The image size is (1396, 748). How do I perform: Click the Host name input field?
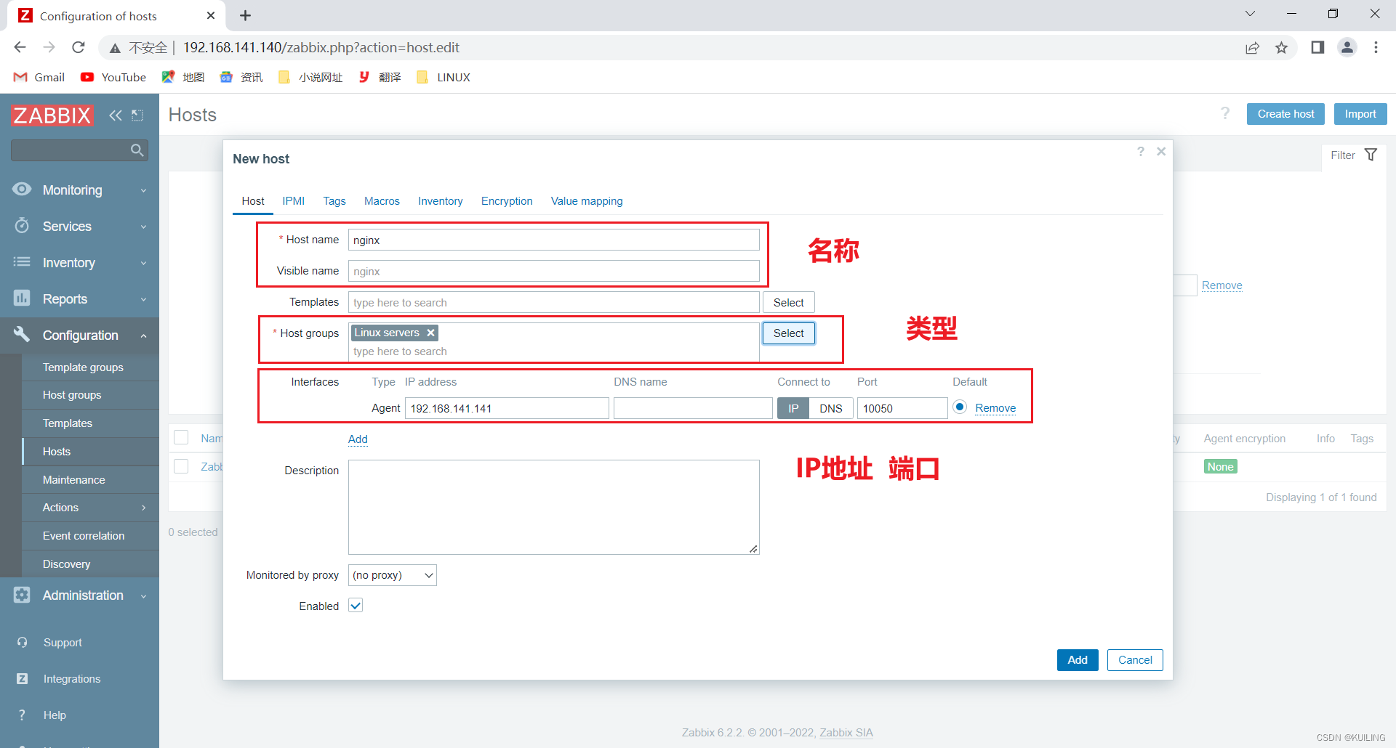click(x=554, y=240)
